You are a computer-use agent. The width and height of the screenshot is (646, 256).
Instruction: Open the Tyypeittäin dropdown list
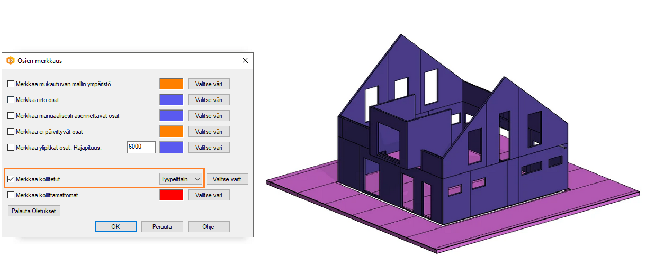(x=181, y=179)
